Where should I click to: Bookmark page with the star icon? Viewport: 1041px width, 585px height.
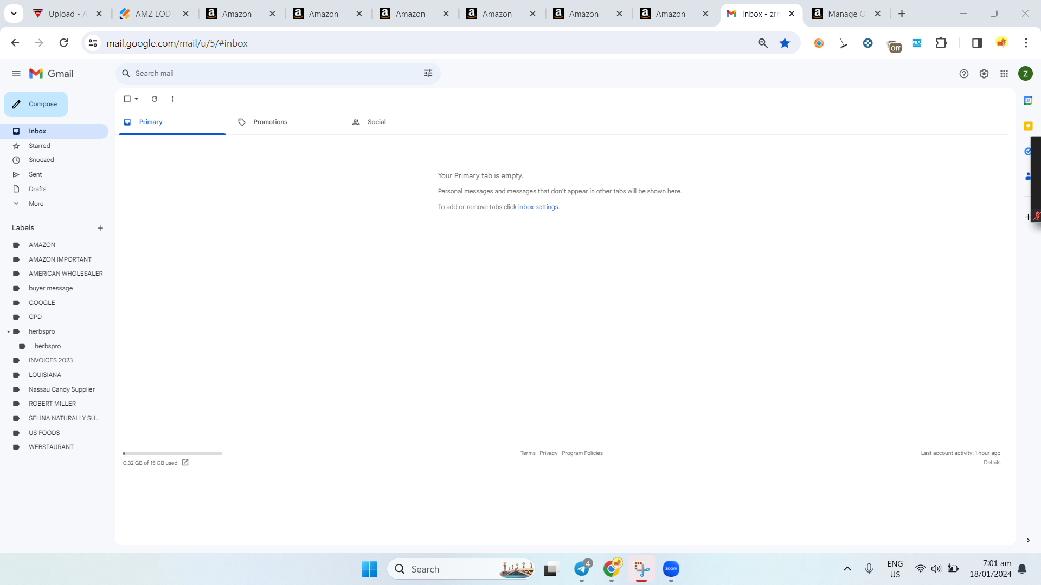pos(785,43)
